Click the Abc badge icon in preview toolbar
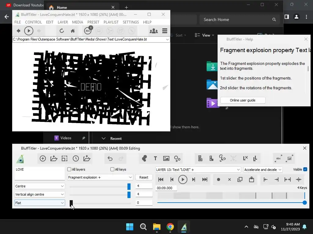313x234 pixels. pyautogui.click(x=88, y=30)
